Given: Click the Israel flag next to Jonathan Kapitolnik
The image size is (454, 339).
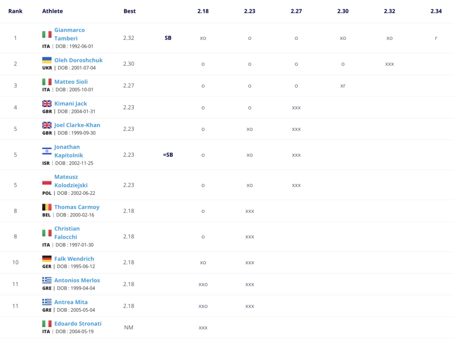Looking at the screenshot, I should [x=47, y=151].
